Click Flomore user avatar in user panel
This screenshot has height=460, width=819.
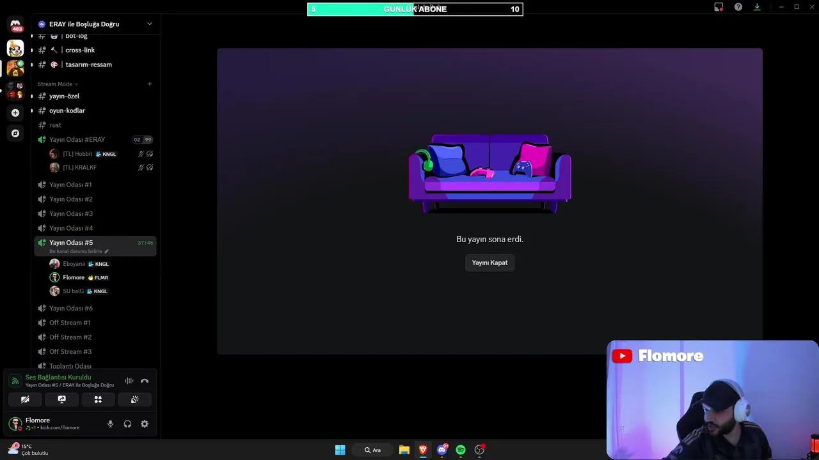pyautogui.click(x=15, y=424)
